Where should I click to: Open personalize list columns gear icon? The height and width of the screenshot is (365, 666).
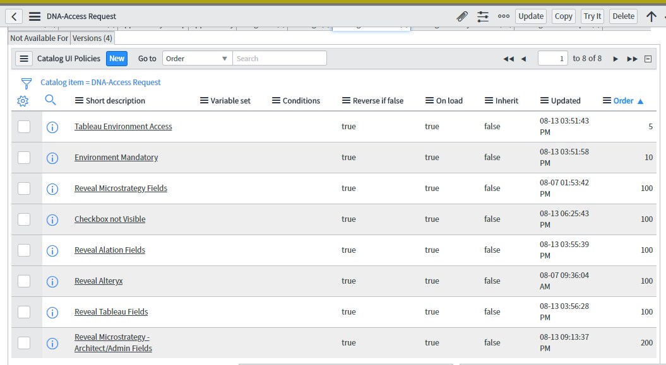point(23,101)
